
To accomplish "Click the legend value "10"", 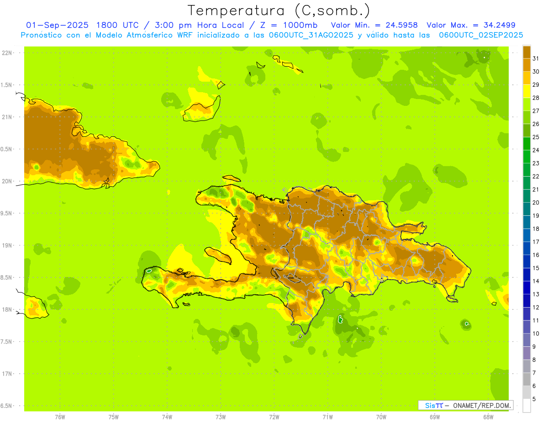I will click(x=536, y=334).
